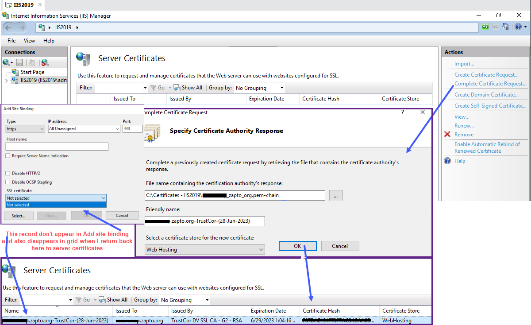531x325 pixels.
Task: Click the red X Remove icon in Actions
Action: click(447, 134)
